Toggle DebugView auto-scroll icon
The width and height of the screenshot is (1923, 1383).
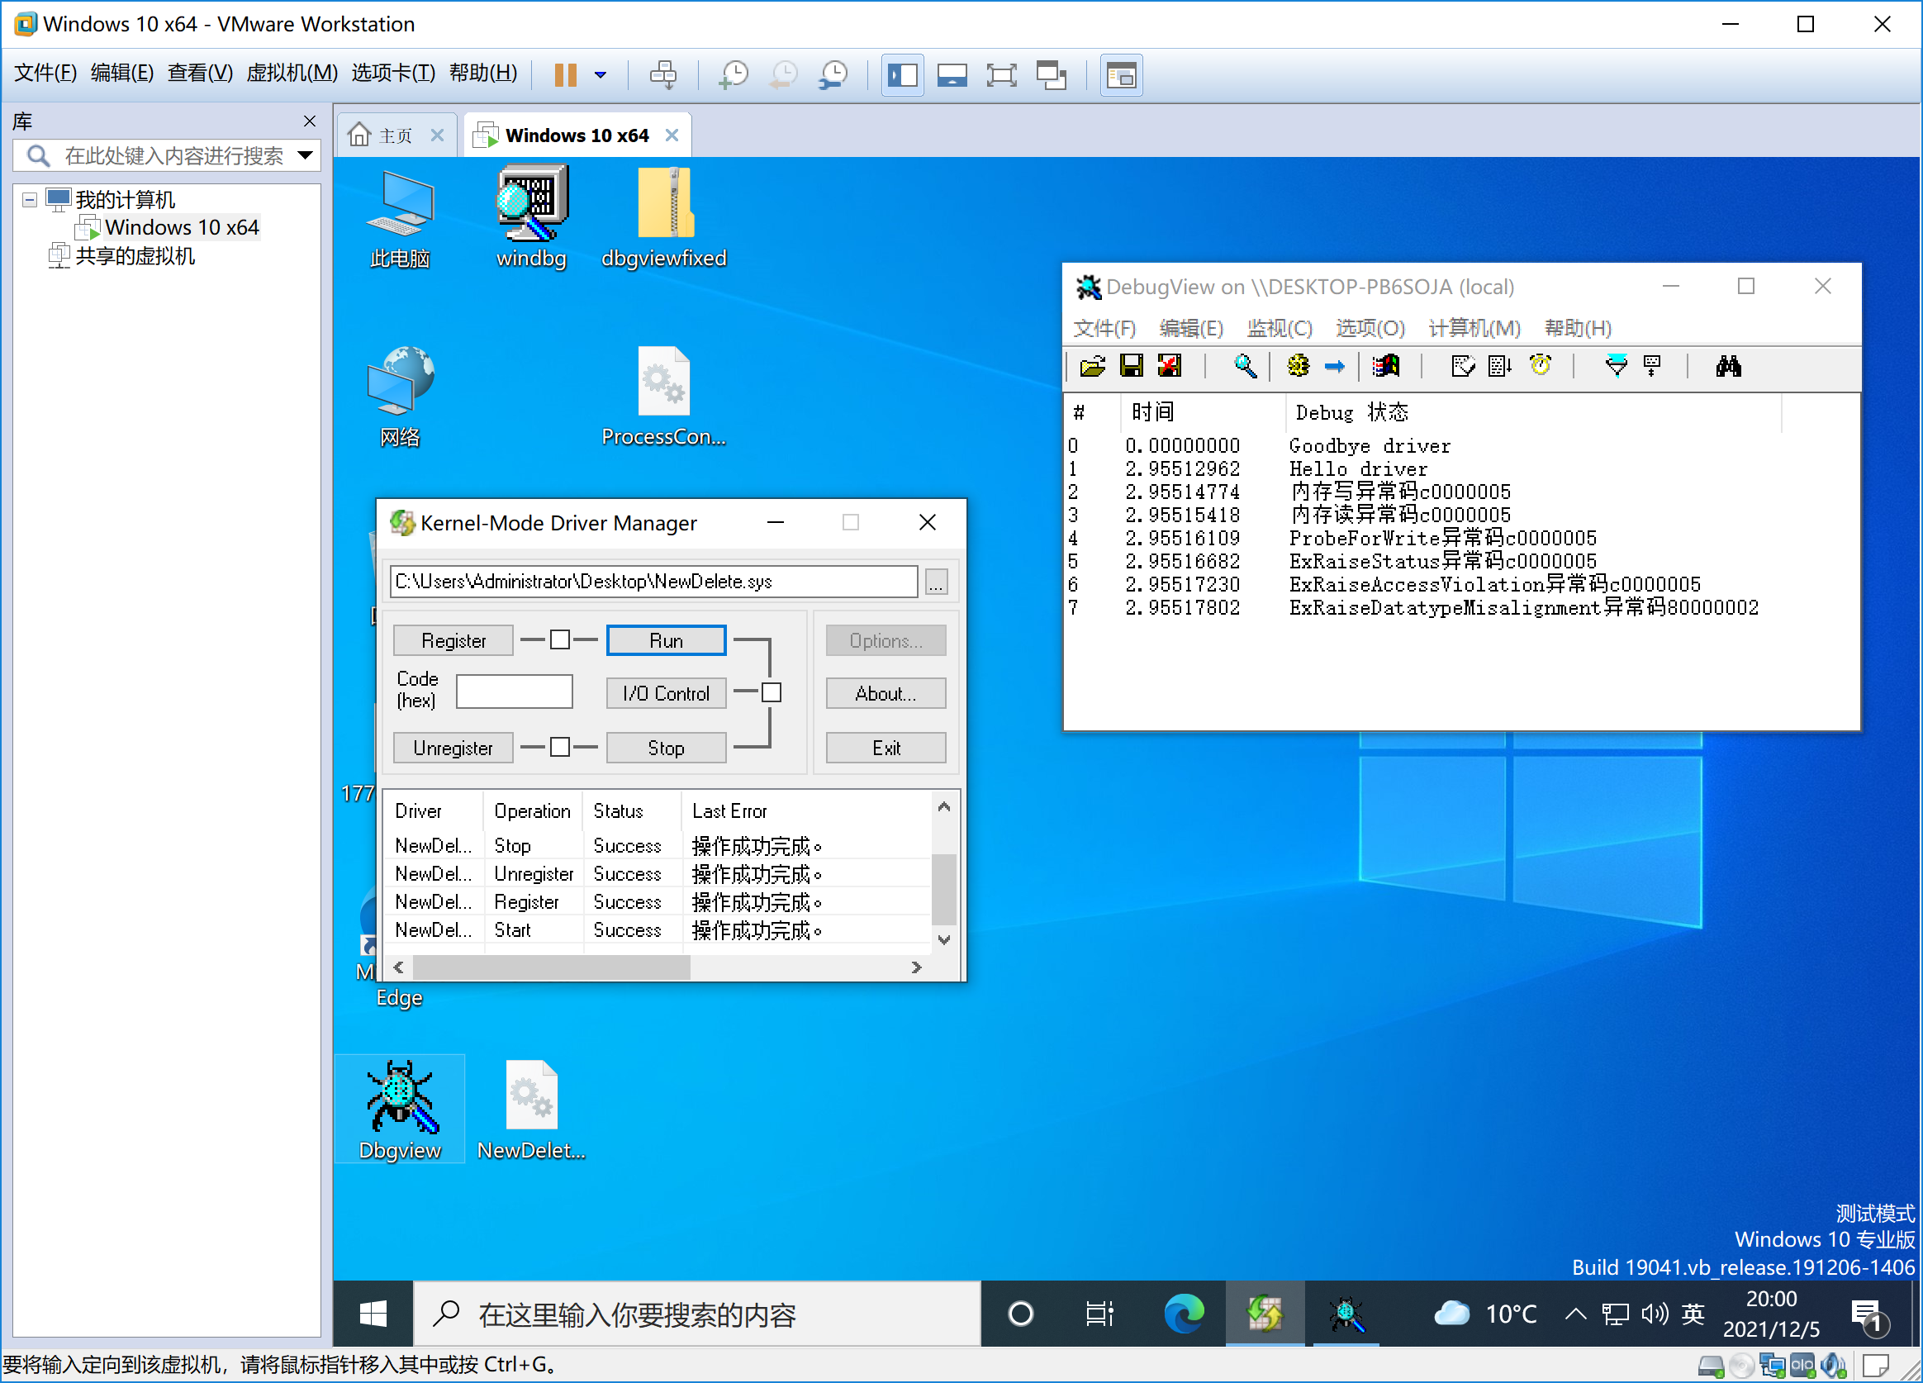coord(1500,365)
